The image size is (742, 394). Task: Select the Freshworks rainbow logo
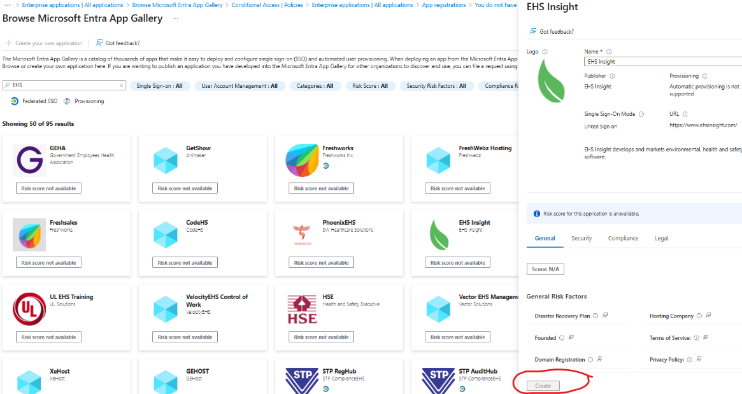(302, 160)
